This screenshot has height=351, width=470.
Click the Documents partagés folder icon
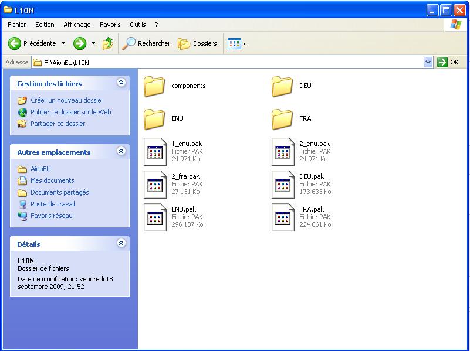coord(22,192)
